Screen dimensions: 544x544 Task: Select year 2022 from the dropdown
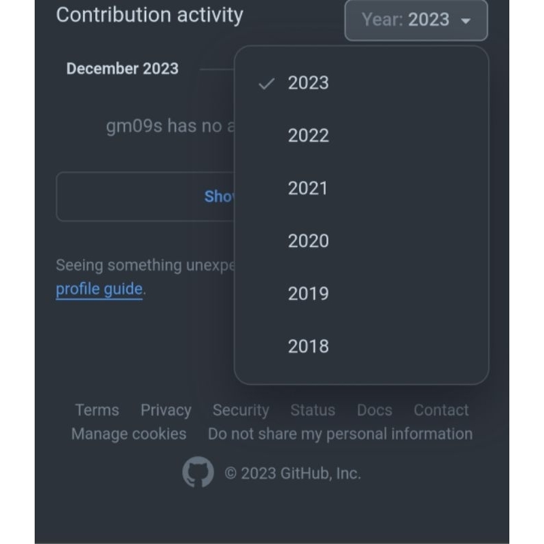coord(309,135)
